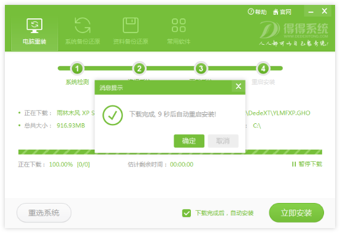This screenshot has height=233, width=340.
Task: Click the C:\ install drive text
Action: (x=257, y=126)
